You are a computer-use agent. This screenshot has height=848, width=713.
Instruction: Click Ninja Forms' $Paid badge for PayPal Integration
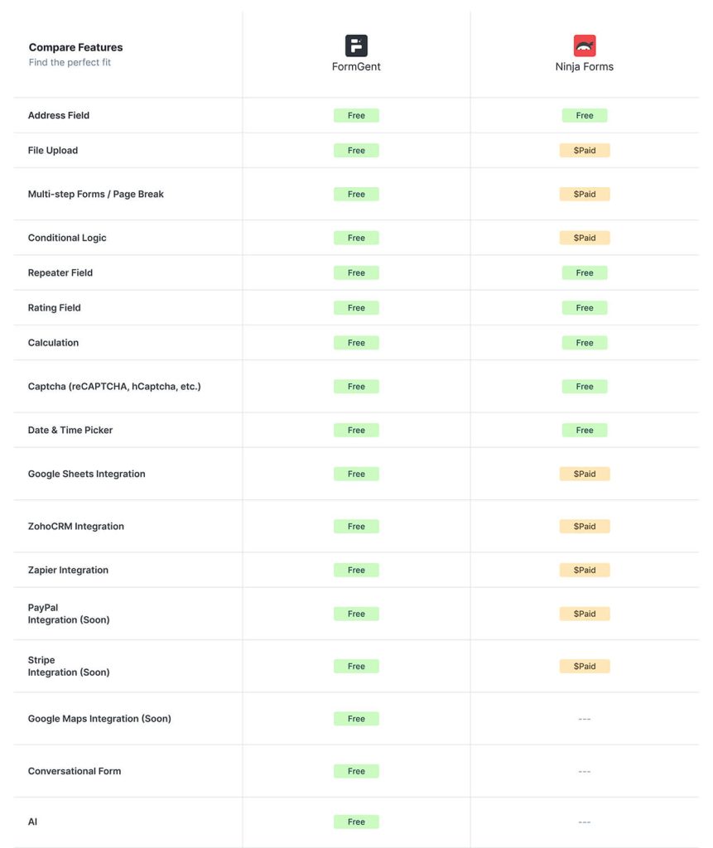(585, 614)
